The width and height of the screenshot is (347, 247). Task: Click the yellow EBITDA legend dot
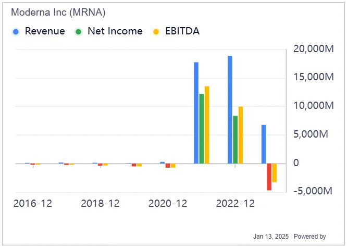coord(156,32)
